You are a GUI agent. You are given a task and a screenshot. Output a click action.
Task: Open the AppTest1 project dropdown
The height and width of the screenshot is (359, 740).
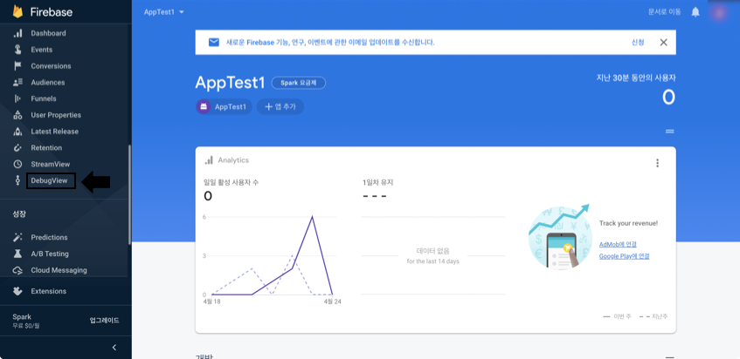[163, 12]
